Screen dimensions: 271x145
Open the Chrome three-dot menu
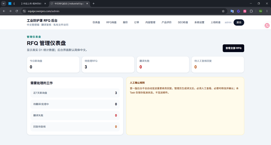[267, 11]
